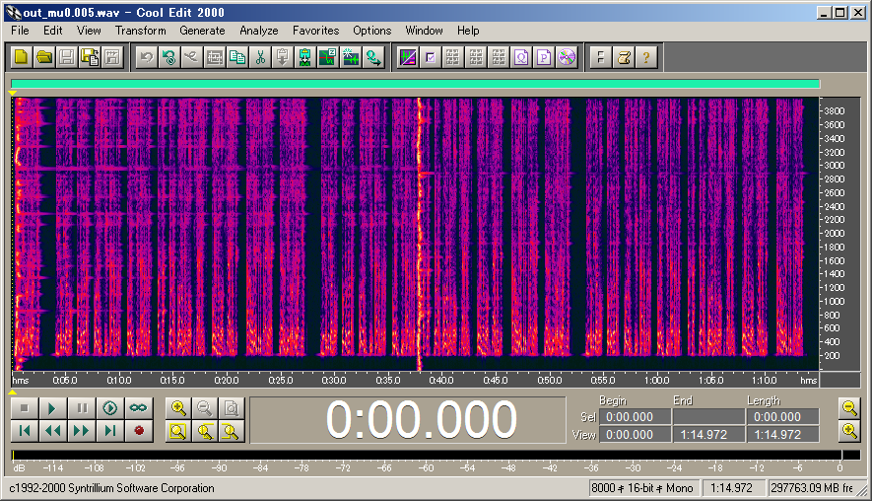
Task: Open the Transform menu
Action: [141, 31]
